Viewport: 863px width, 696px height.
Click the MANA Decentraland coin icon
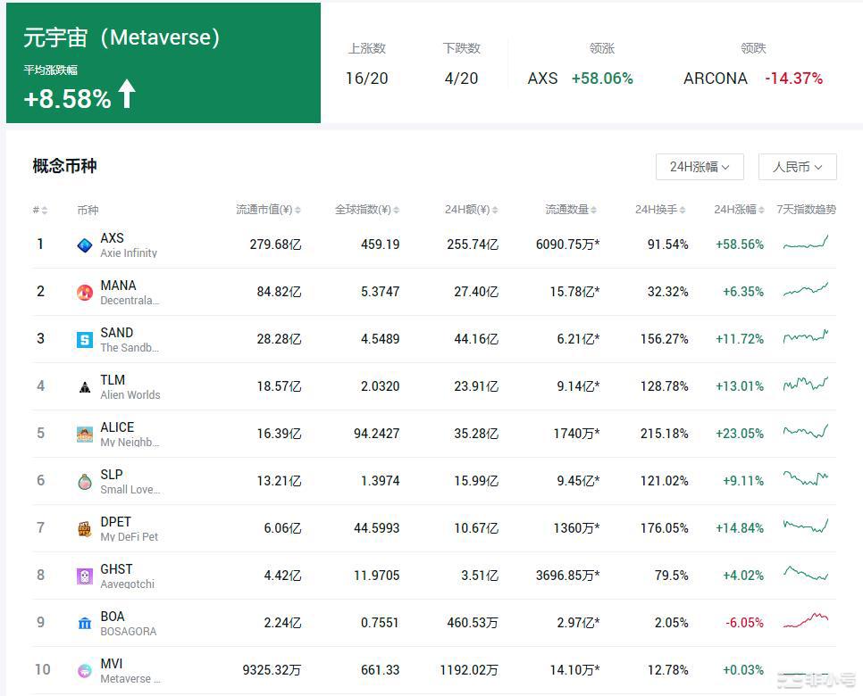click(x=85, y=293)
